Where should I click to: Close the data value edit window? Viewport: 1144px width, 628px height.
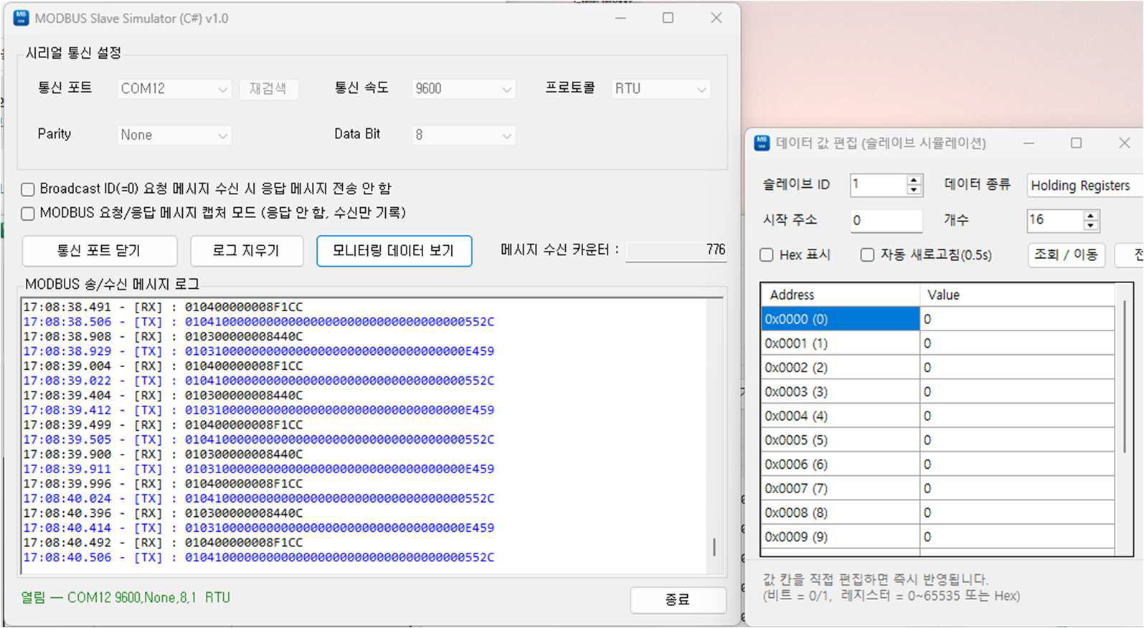1124,143
